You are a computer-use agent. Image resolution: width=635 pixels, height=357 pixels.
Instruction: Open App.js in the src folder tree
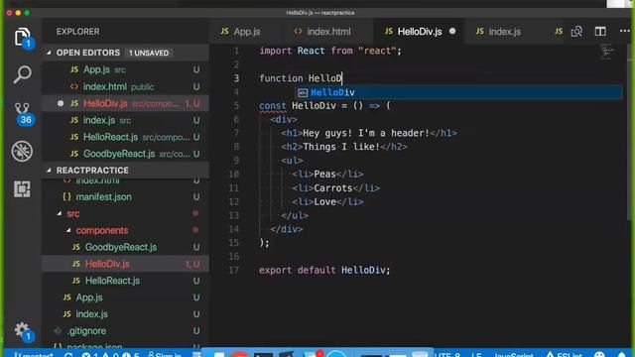click(x=126, y=297)
